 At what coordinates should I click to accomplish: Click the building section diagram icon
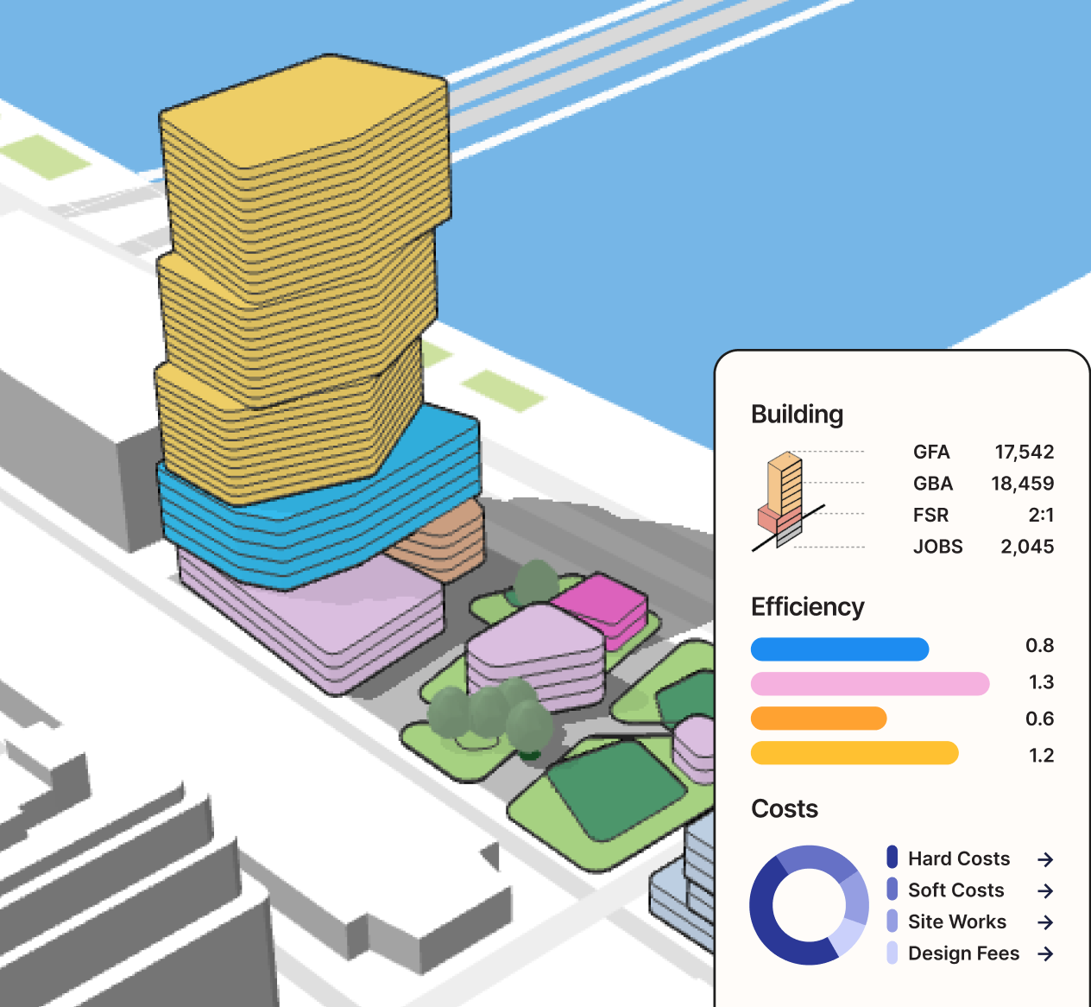pos(790,501)
